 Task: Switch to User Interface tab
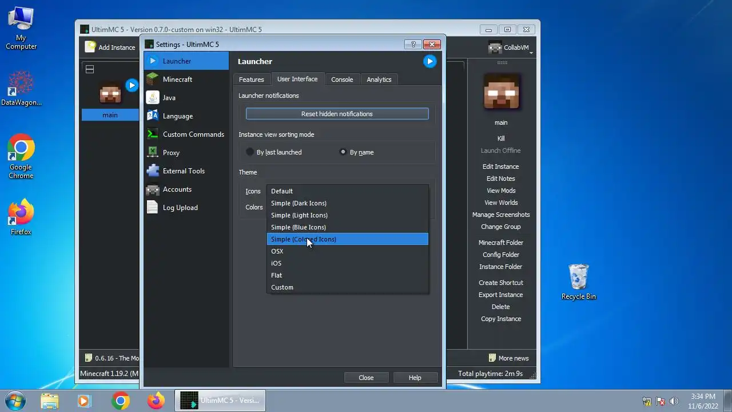tap(297, 79)
